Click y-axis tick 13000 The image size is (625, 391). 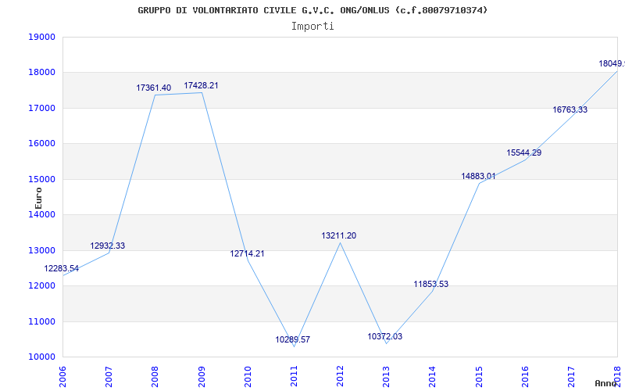click(x=41, y=250)
